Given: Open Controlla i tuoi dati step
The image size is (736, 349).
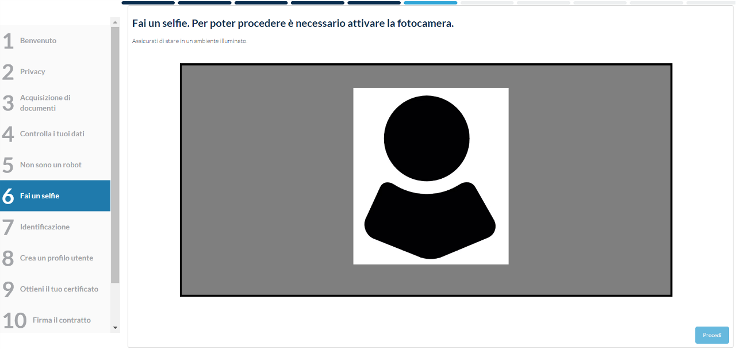Looking at the screenshot, I should (x=52, y=134).
